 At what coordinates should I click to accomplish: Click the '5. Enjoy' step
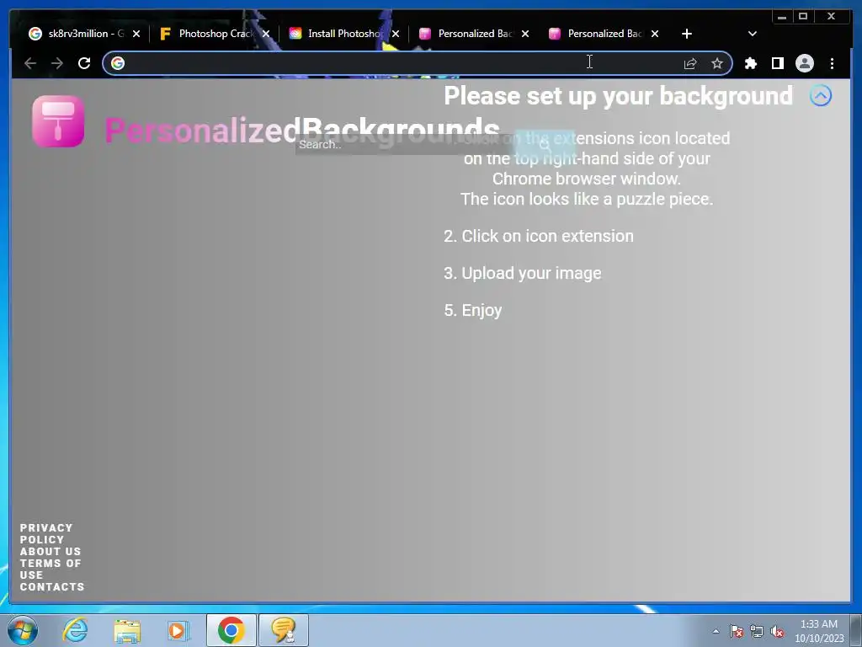(473, 310)
